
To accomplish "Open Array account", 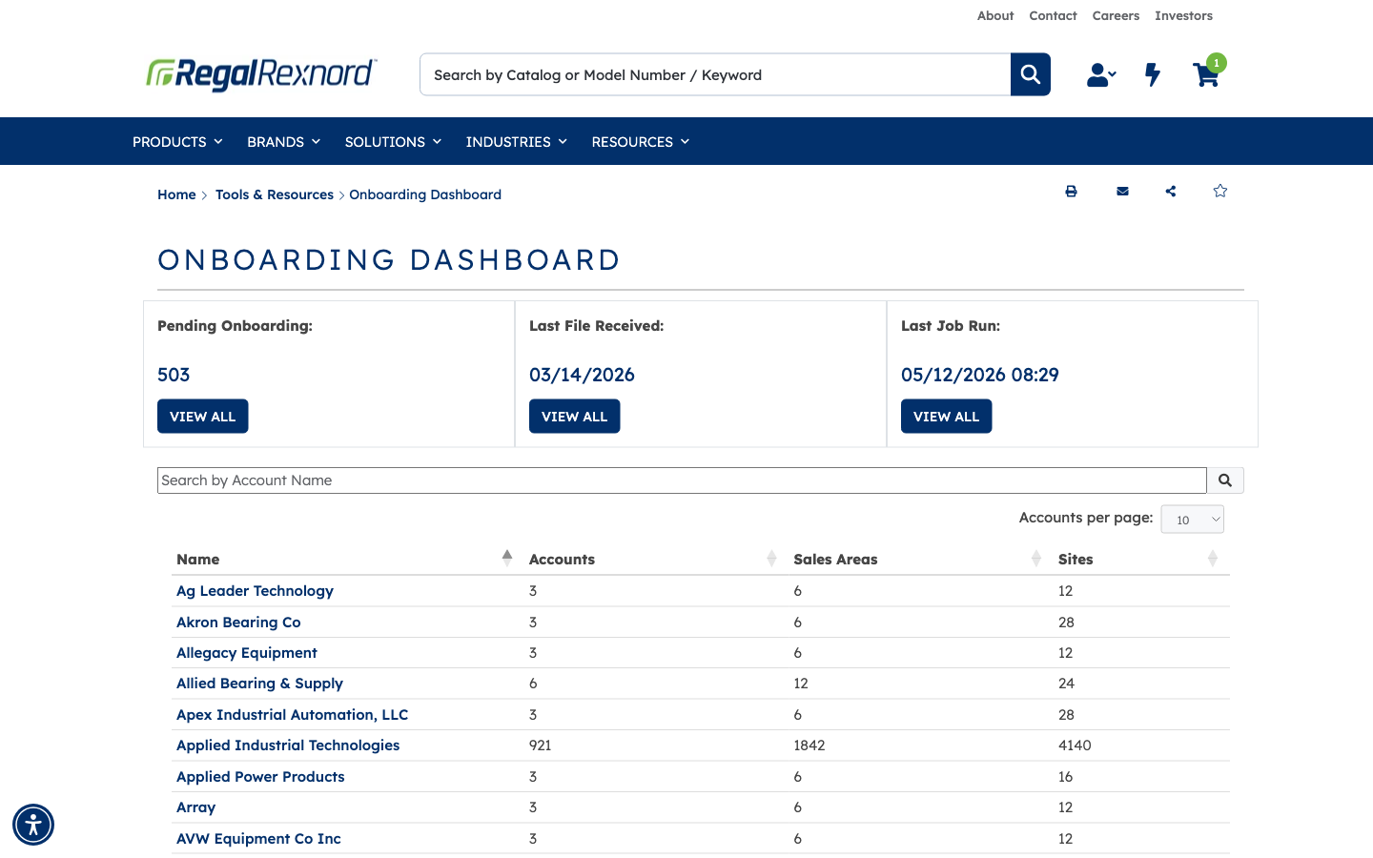I will [x=196, y=807].
